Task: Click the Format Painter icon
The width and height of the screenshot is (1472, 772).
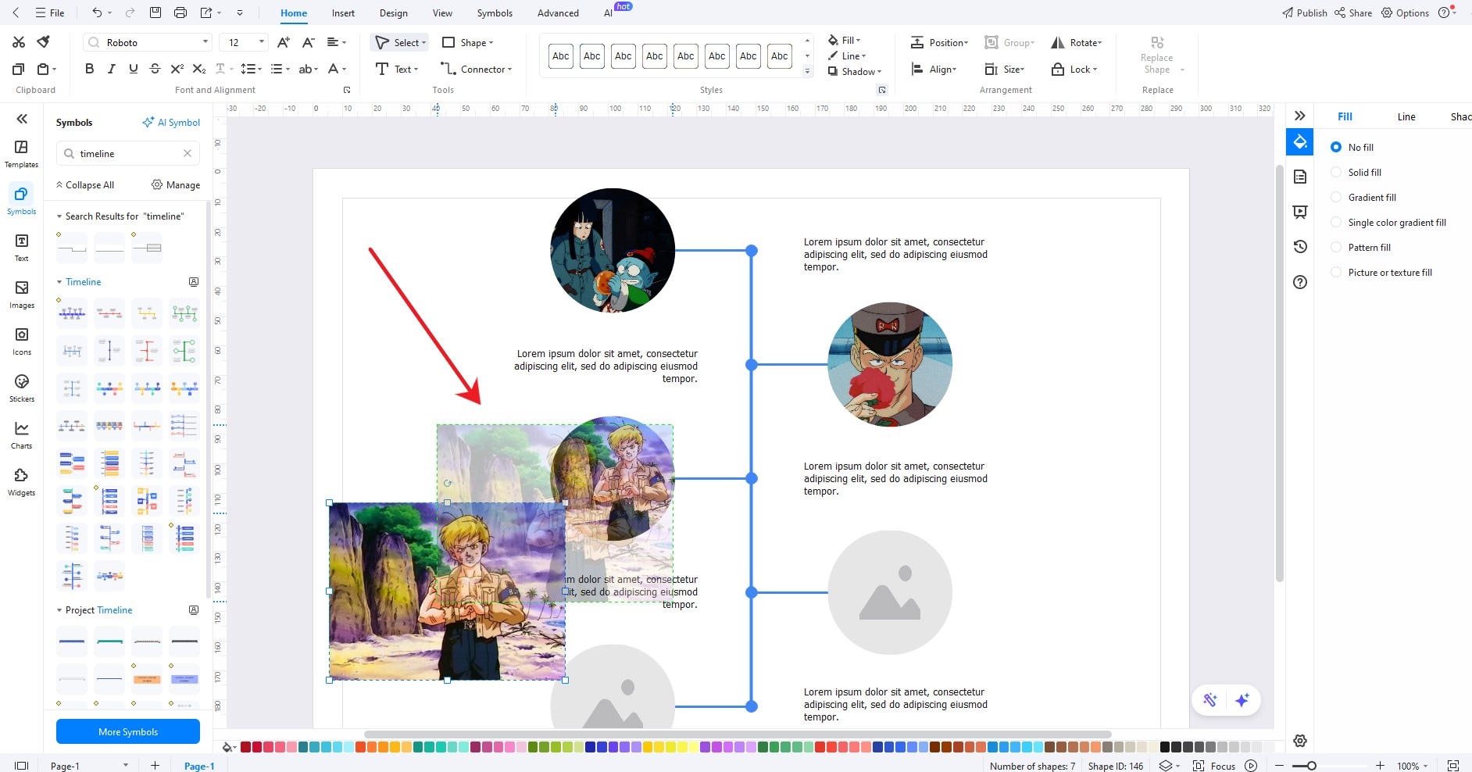Action: pyautogui.click(x=44, y=42)
